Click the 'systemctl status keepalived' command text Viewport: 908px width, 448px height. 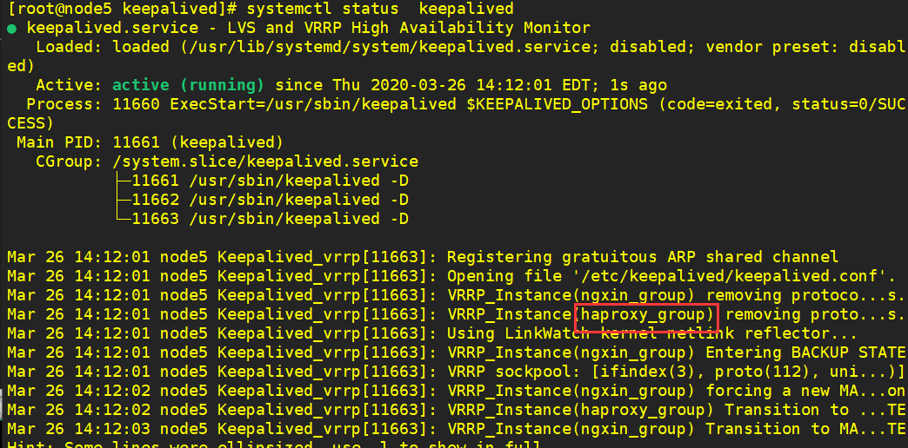click(x=380, y=9)
